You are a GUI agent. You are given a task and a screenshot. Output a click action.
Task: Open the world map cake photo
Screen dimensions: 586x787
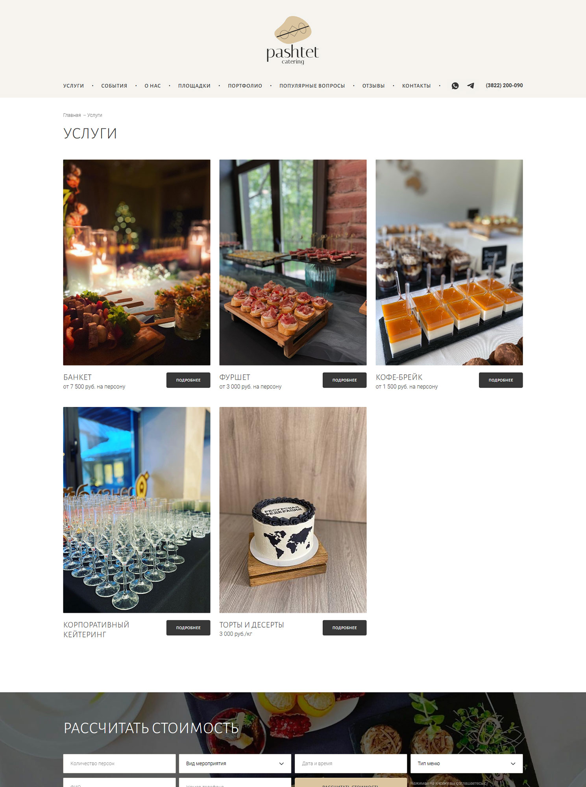(293, 510)
